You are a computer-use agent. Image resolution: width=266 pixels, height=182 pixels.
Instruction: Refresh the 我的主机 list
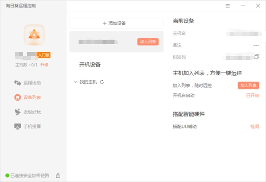click(102, 82)
